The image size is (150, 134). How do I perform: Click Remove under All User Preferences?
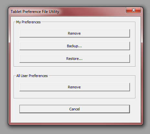(x=75, y=87)
